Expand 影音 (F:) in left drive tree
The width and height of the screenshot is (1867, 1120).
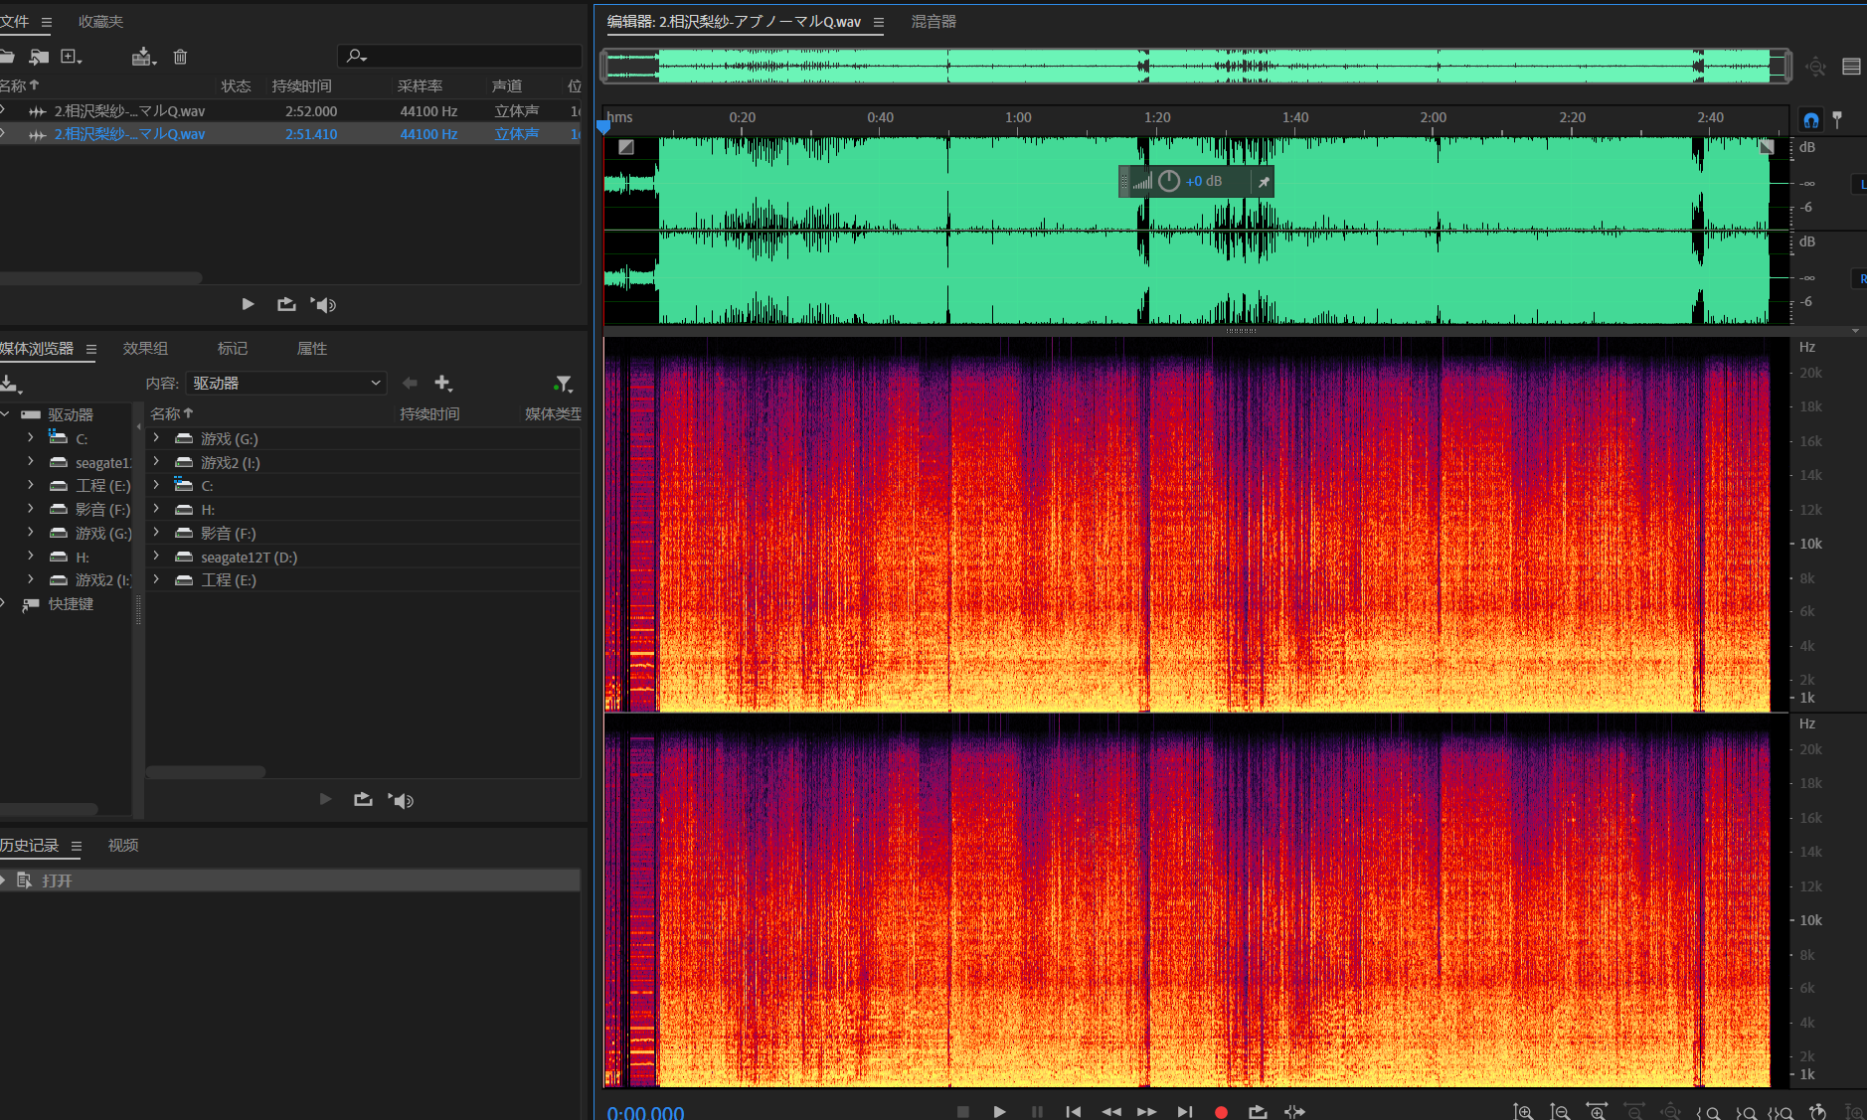[31, 509]
